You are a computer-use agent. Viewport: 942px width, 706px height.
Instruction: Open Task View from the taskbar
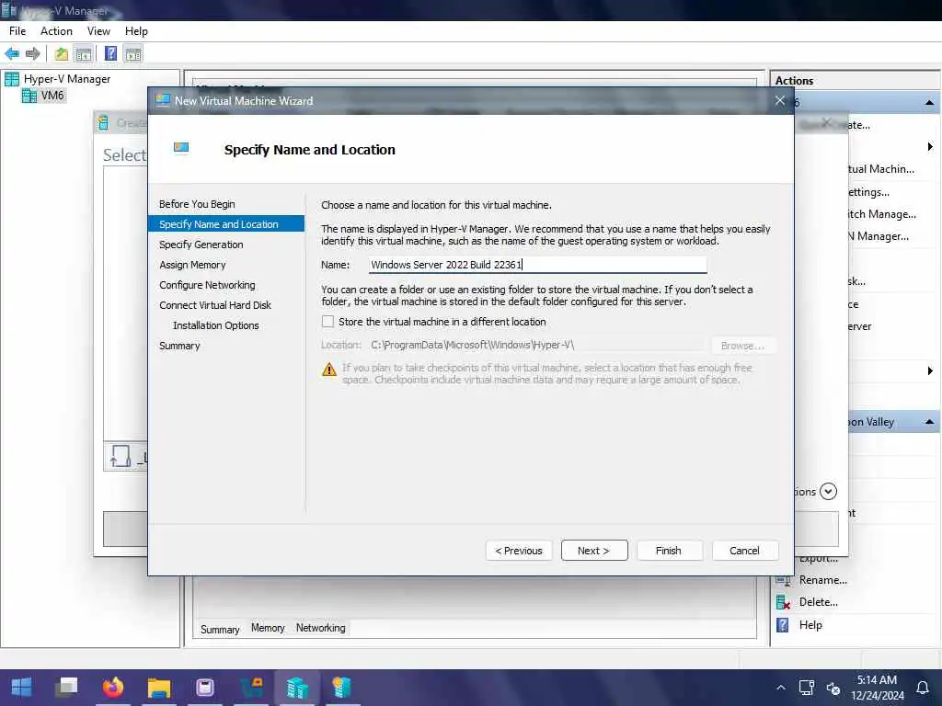click(66, 688)
